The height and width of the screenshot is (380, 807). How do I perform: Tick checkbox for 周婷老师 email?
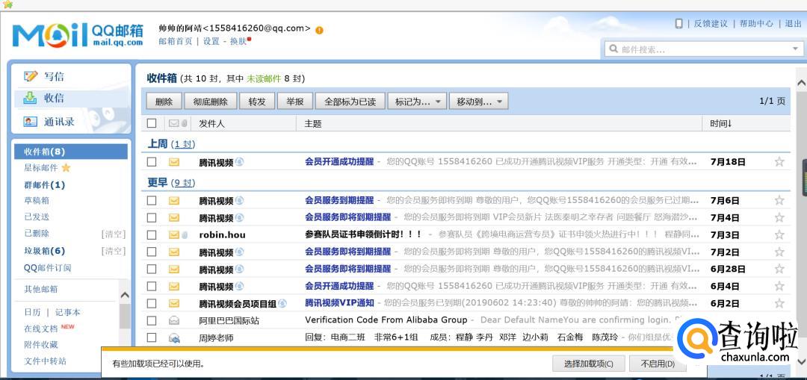(151, 338)
